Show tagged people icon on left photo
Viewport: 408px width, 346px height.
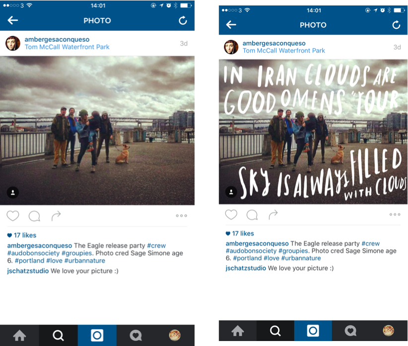(13, 193)
